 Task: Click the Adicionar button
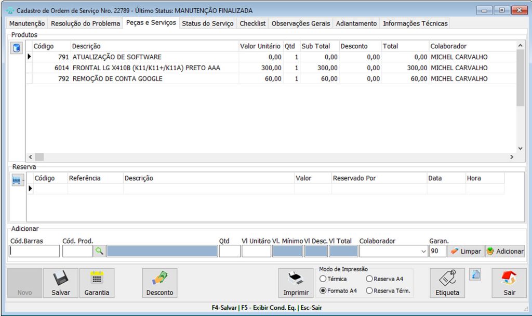505,252
